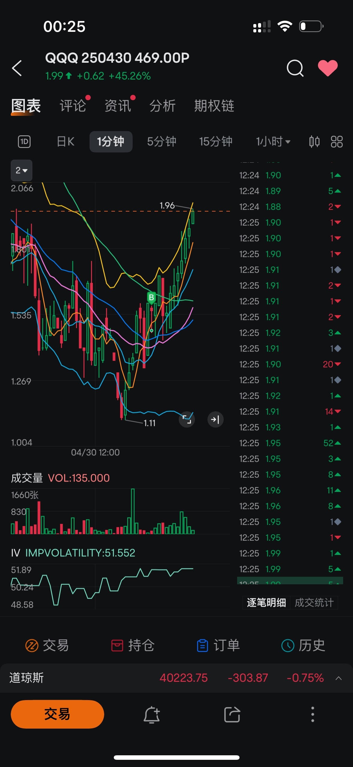Viewport: 353px width, 767px height.
Task: Tap the tallest green volume bar
Action: point(133,511)
